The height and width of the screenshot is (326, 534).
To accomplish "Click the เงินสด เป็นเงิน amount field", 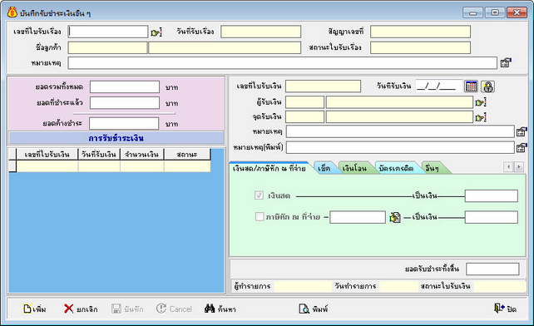I will [492, 196].
